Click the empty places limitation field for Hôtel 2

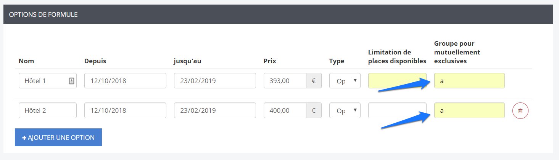pos(397,110)
